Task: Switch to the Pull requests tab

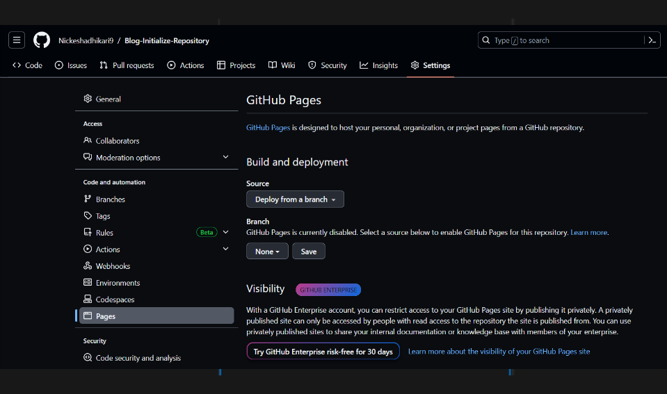Action: 127,65
